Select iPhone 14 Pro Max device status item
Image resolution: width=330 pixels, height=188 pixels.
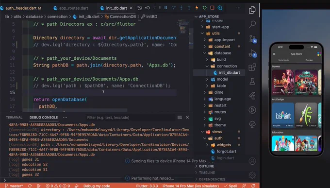(190, 186)
